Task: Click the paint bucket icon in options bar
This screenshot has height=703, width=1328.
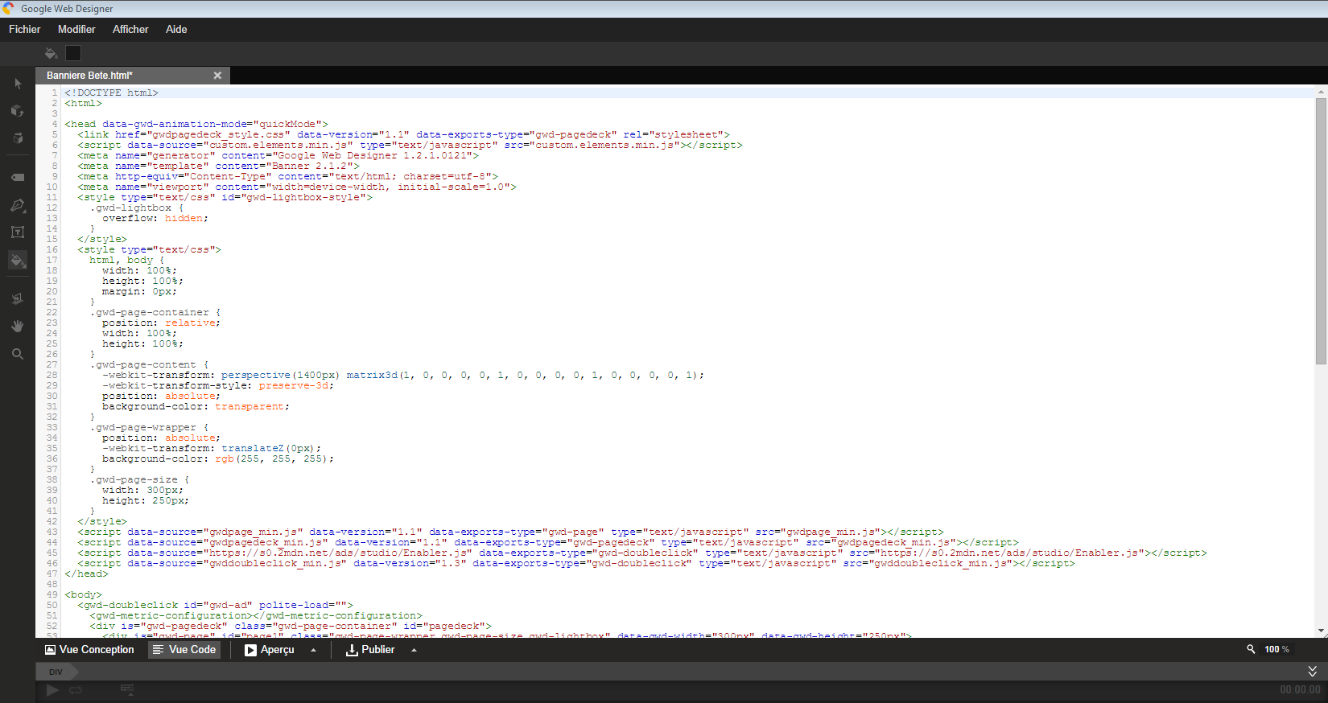Action: tap(51, 53)
